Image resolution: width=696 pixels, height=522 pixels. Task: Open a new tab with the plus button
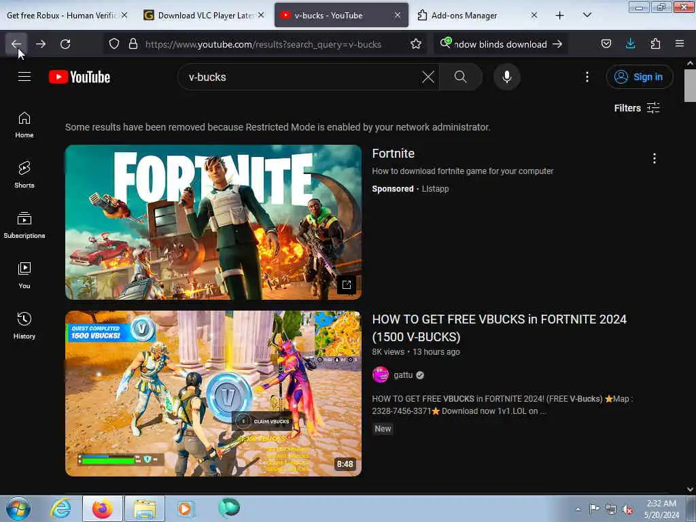(x=560, y=16)
